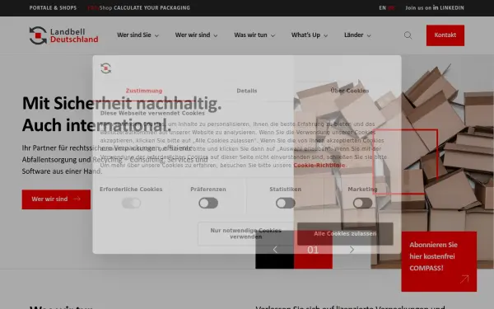Click the cookie dialog logo icon

[x=106, y=68]
